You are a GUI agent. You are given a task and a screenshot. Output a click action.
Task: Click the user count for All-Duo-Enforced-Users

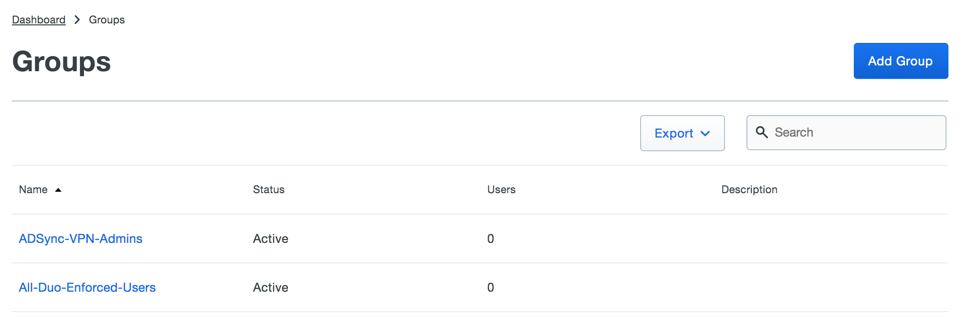click(x=490, y=287)
